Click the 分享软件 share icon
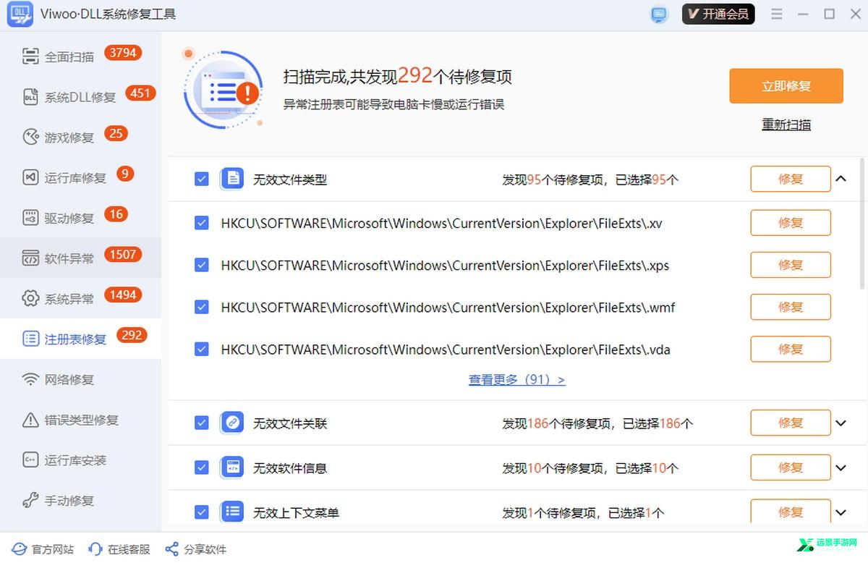868x563 pixels. [171, 549]
